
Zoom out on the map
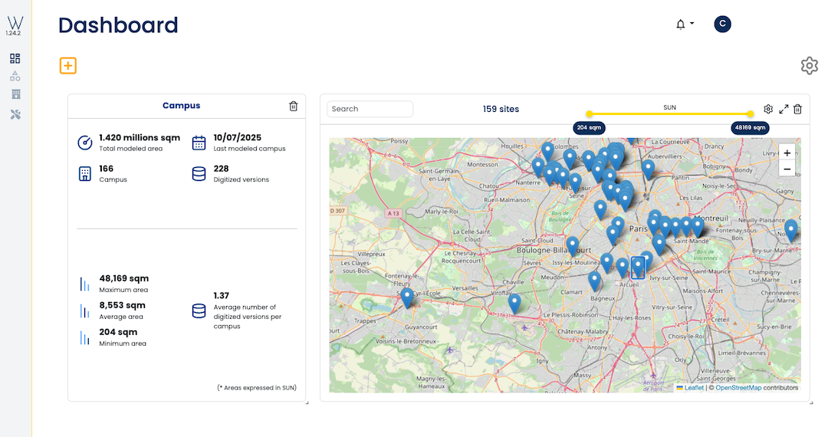(x=787, y=169)
